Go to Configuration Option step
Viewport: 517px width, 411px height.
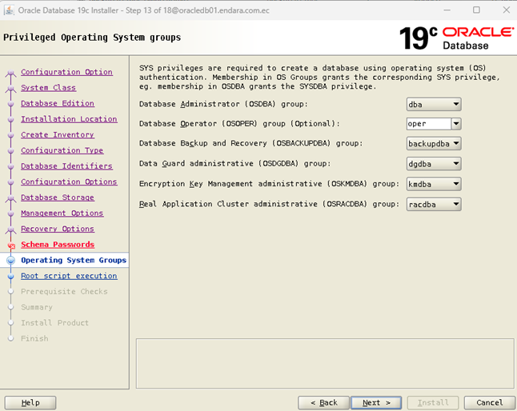coord(66,72)
